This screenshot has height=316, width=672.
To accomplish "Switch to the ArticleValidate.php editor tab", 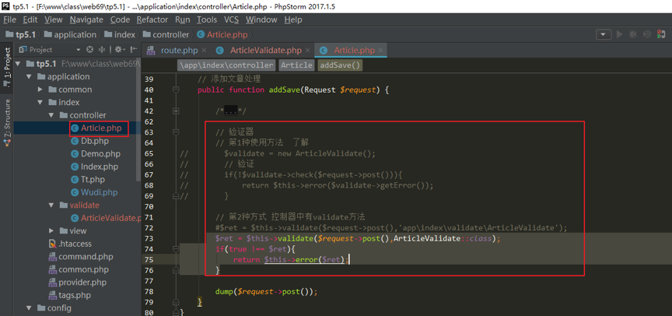I will [x=266, y=50].
